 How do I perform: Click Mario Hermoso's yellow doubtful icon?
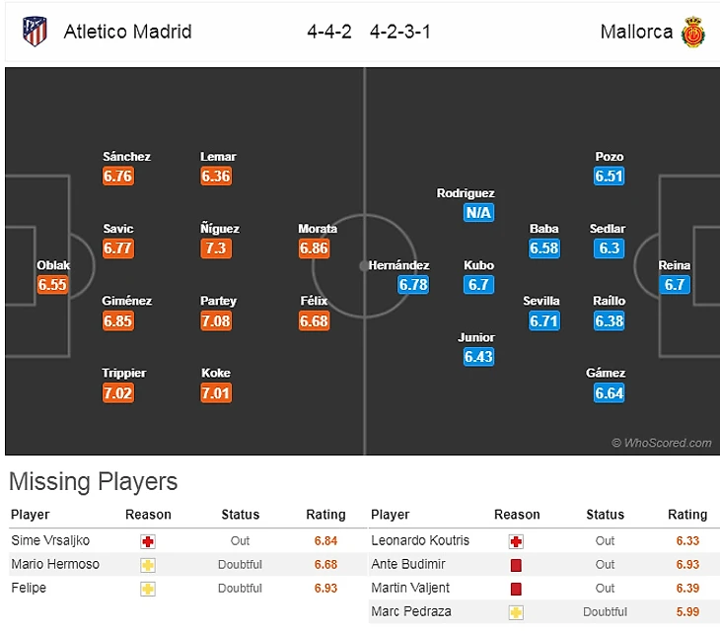pyautogui.click(x=148, y=564)
